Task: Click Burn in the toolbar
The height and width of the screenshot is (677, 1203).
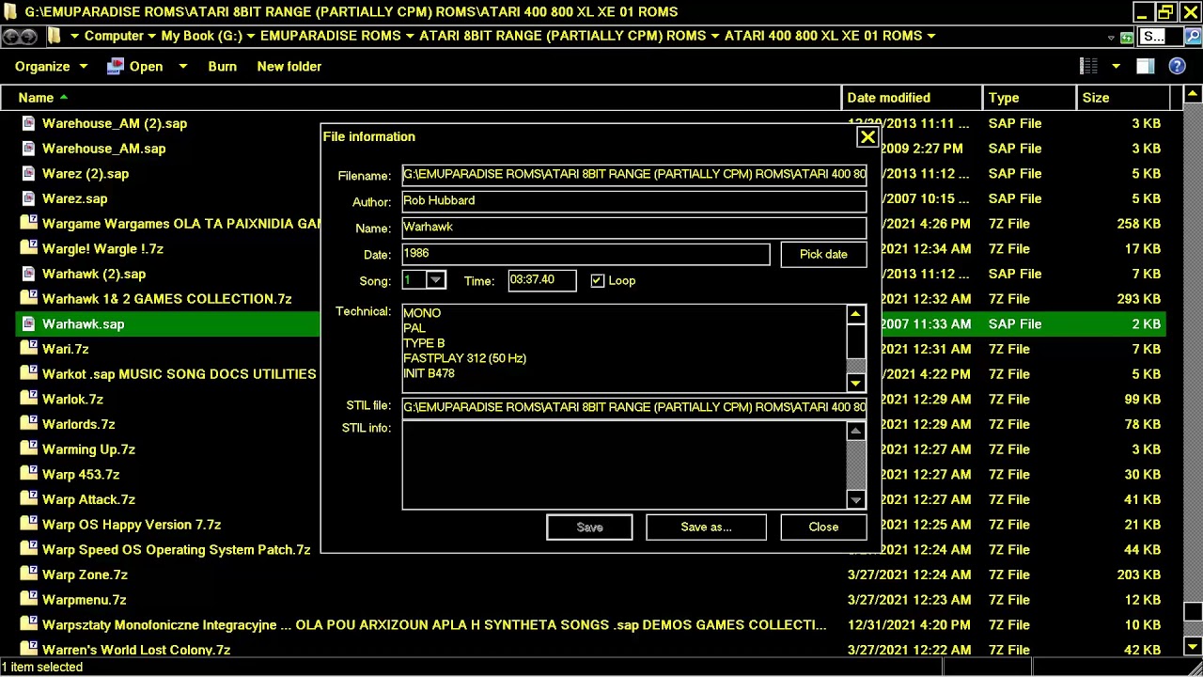Action: pos(222,67)
